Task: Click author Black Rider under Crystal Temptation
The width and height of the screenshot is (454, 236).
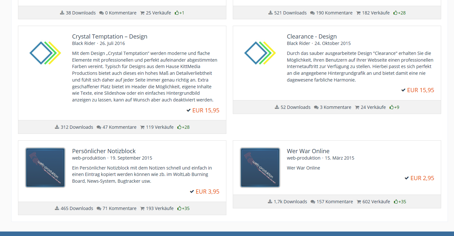Action: (x=83, y=43)
